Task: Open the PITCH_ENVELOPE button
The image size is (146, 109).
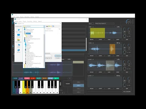Action: (x=127, y=92)
